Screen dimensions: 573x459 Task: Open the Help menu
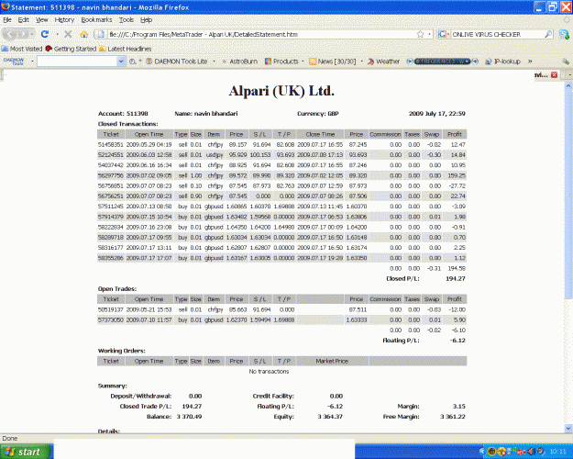[146, 20]
